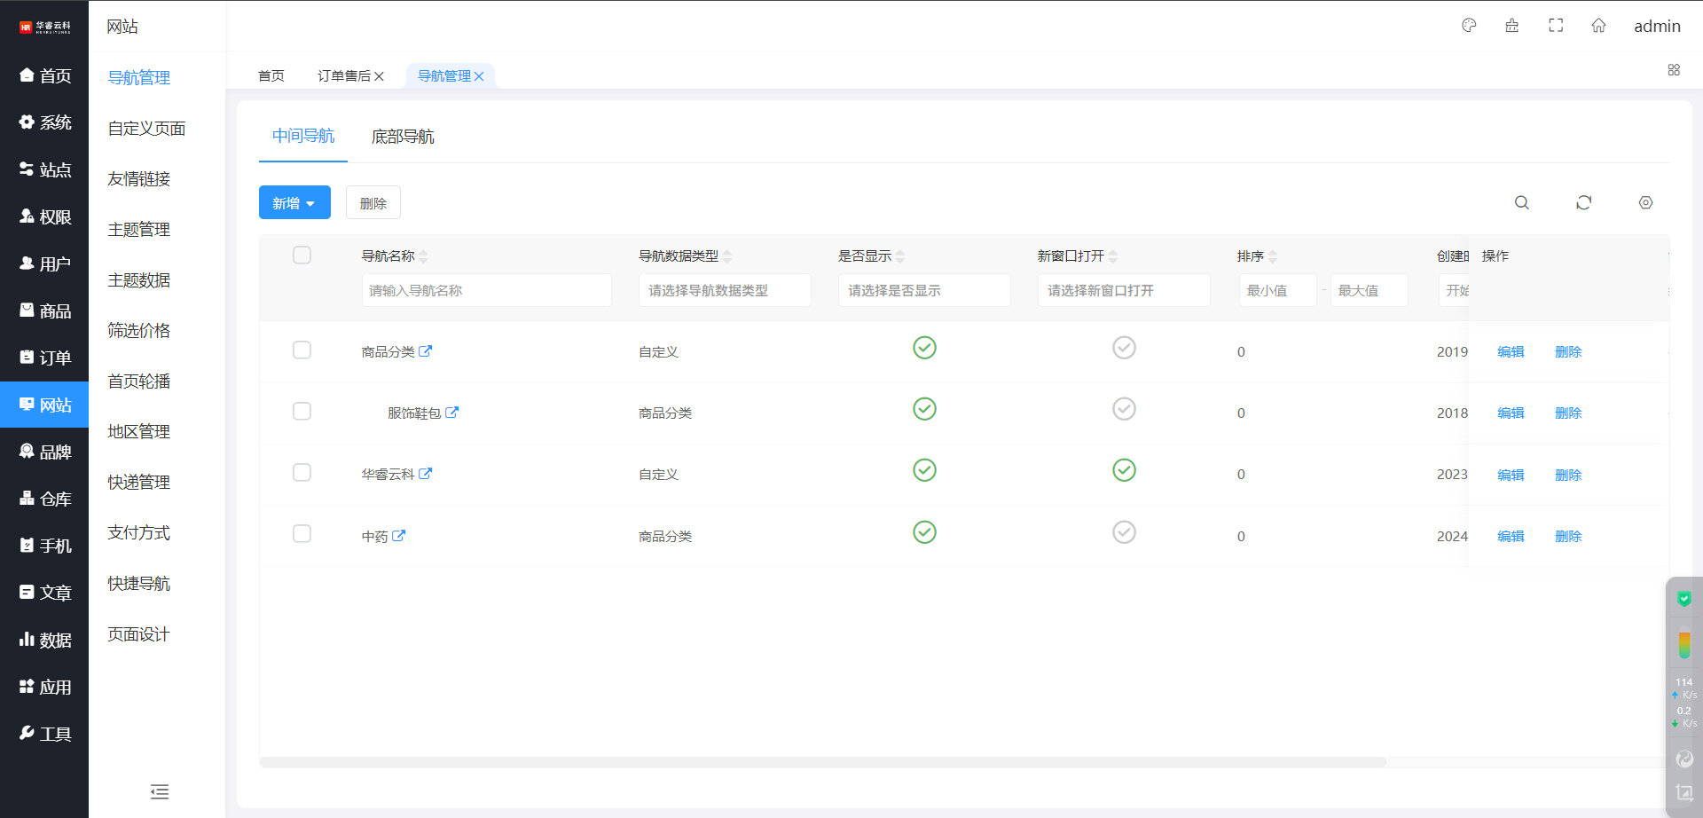The width and height of the screenshot is (1703, 818).
Task: Open the table search icon
Action: (x=1522, y=203)
